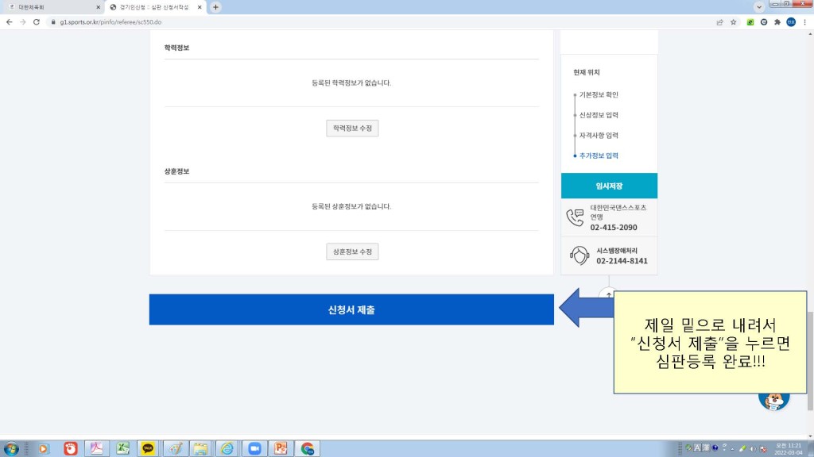Click the 신청서 제출 submit button
The height and width of the screenshot is (457, 814).
click(x=351, y=309)
